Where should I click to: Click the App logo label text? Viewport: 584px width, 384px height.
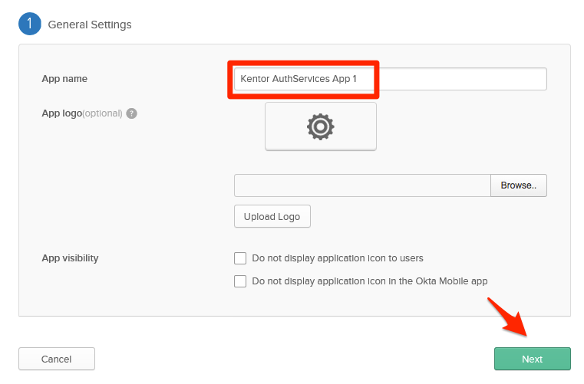click(61, 113)
